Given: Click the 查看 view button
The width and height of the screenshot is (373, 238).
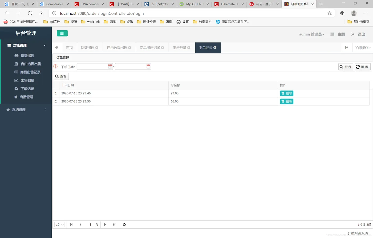Looking at the screenshot, I should (61, 76).
